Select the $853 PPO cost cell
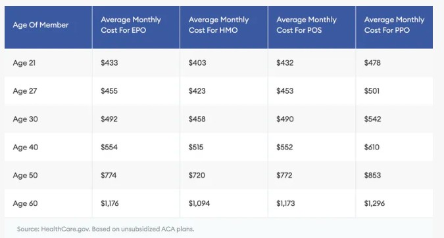 (x=373, y=175)
